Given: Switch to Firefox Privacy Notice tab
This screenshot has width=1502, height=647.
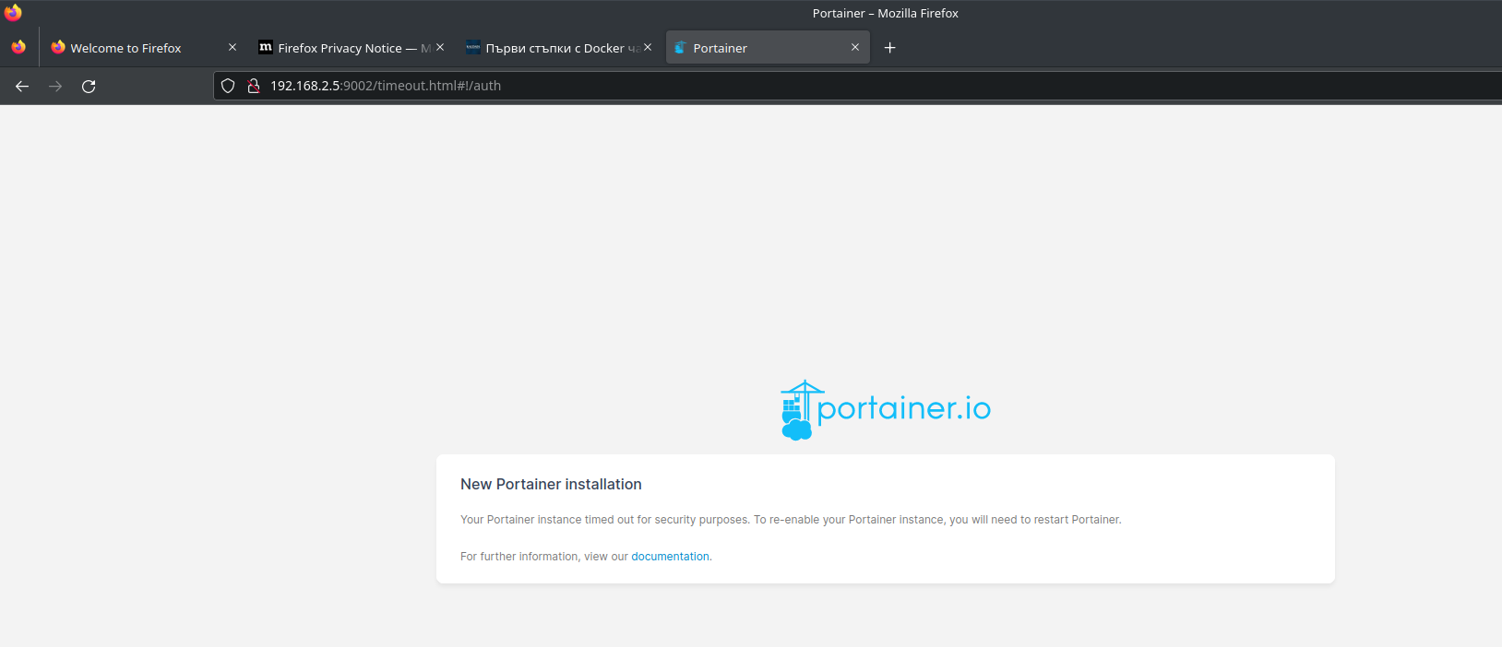Looking at the screenshot, I should (x=342, y=48).
